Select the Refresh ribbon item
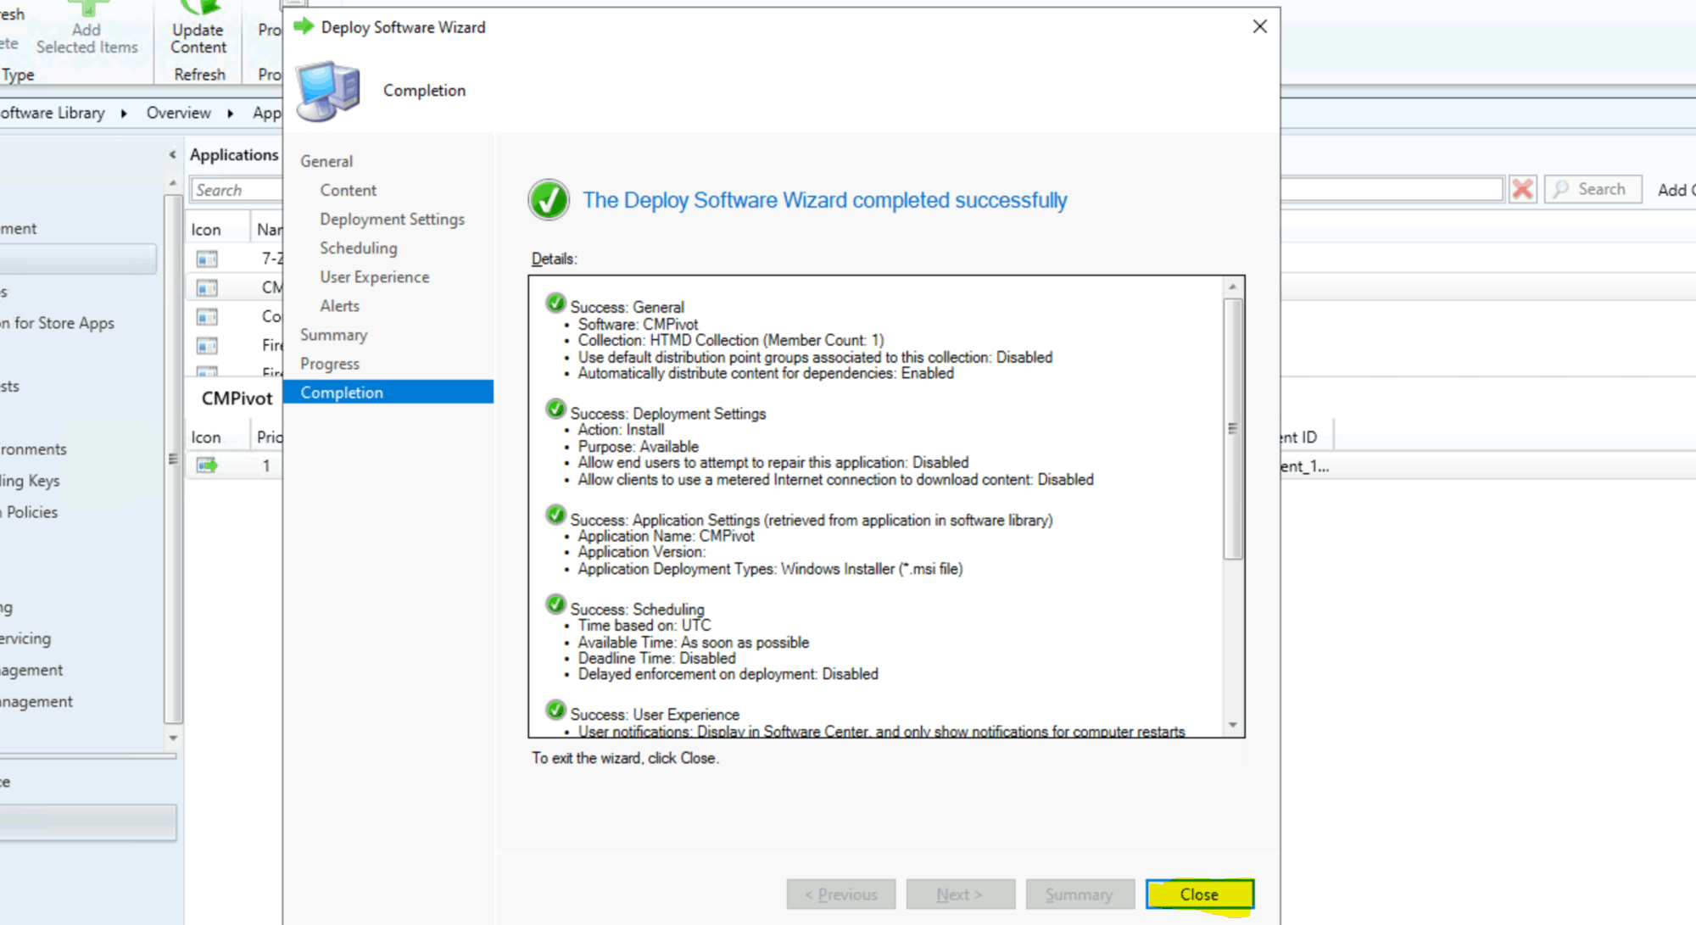 pos(199,75)
